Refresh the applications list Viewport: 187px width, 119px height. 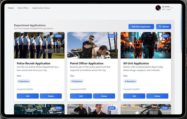(x=163, y=27)
